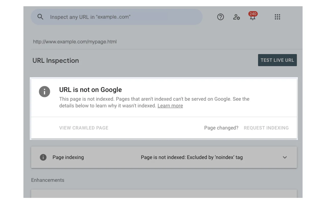Click the Enhancements section label
The width and height of the screenshot is (326, 204).
click(48, 180)
